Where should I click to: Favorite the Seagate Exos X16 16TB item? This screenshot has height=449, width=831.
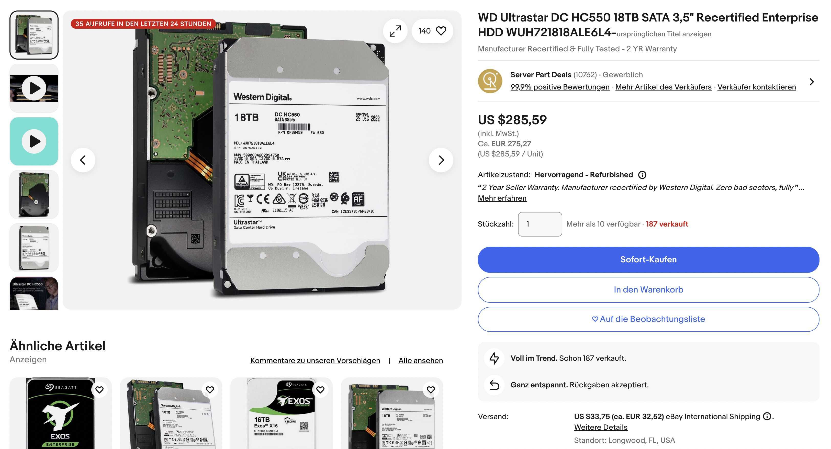[320, 390]
